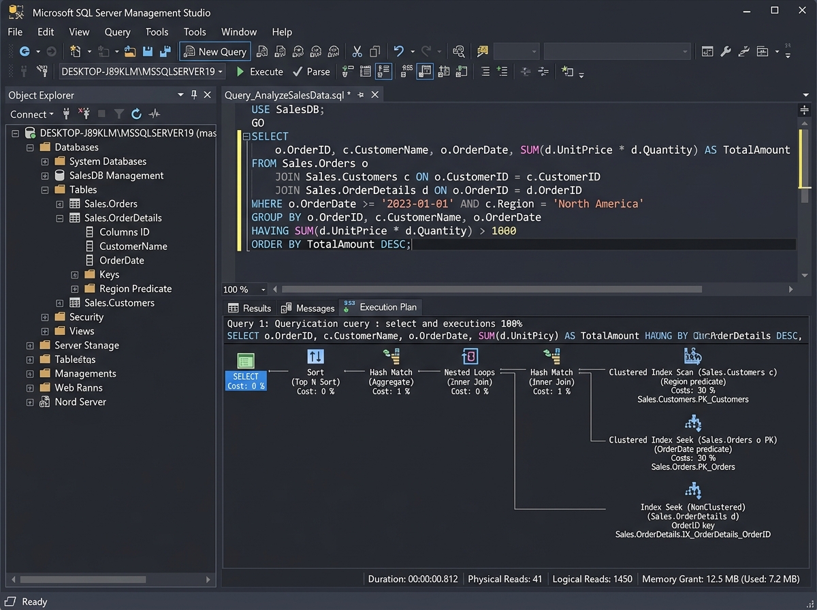Open the File menu

pos(15,31)
